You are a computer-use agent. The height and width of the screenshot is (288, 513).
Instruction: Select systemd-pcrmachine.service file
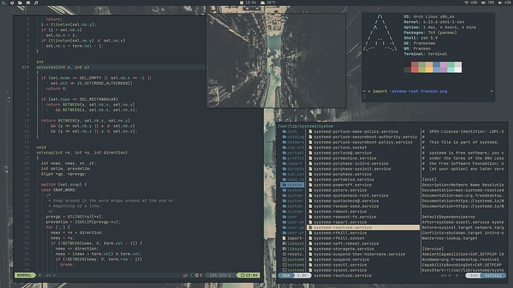(345, 158)
